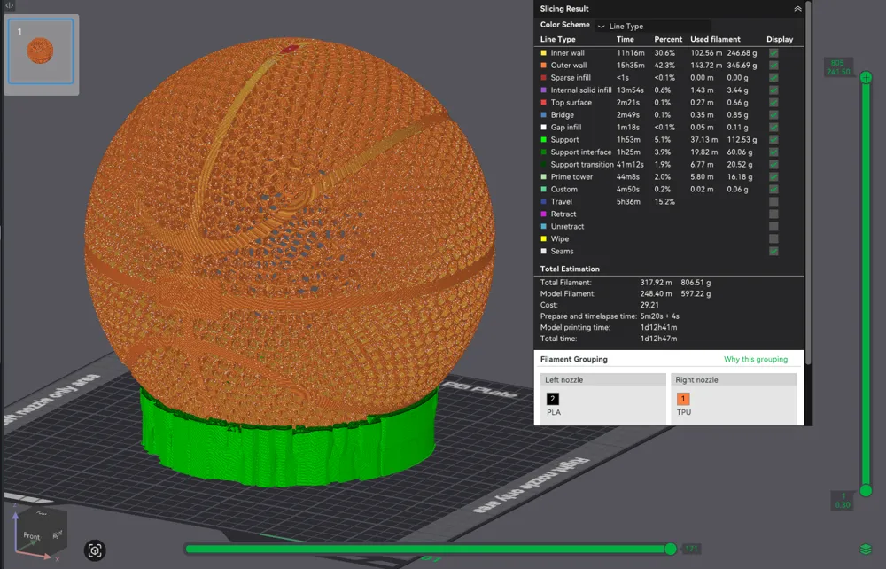The image size is (886, 569).
Task: Click the layer preview slider handle at bottom
Action: click(671, 549)
